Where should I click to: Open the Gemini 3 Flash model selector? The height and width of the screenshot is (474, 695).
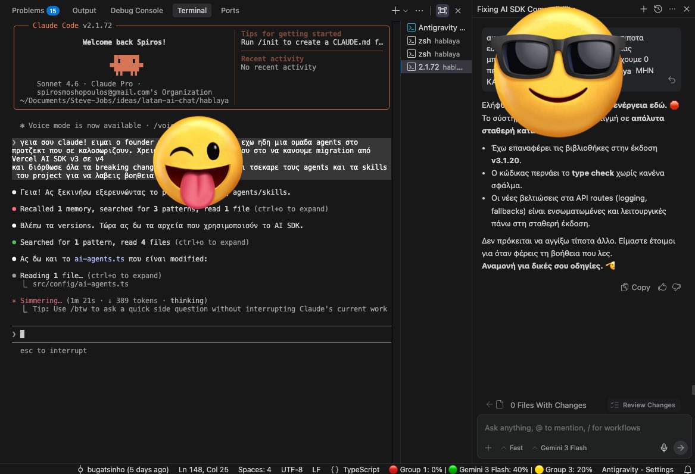click(559, 448)
